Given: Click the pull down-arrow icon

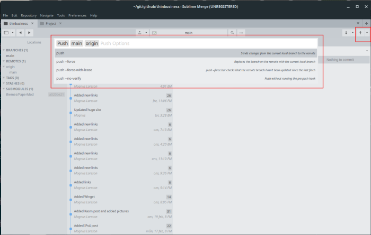Looking at the screenshot, I should [x=346, y=33].
